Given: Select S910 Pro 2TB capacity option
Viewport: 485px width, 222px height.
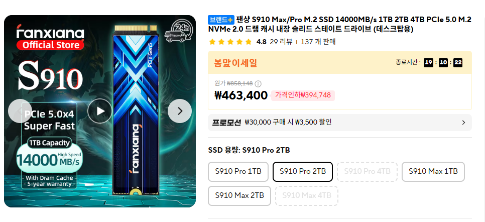Looking at the screenshot, I should [x=302, y=171].
